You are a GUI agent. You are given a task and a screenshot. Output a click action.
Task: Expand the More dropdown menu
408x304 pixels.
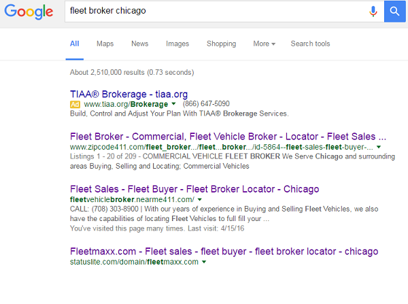click(264, 44)
